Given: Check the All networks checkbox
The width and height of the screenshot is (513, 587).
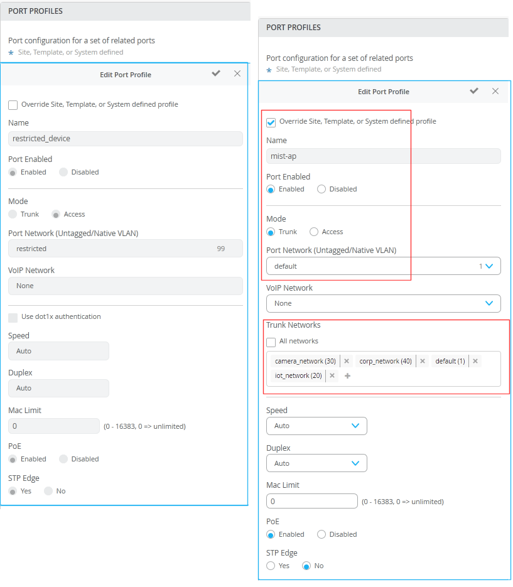Looking at the screenshot, I should pyautogui.click(x=271, y=342).
